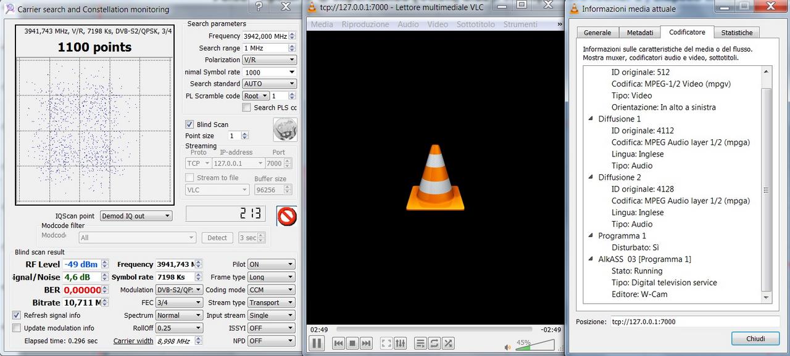790x356 pixels.
Task: Pause playback in VLC
Action: [x=317, y=343]
